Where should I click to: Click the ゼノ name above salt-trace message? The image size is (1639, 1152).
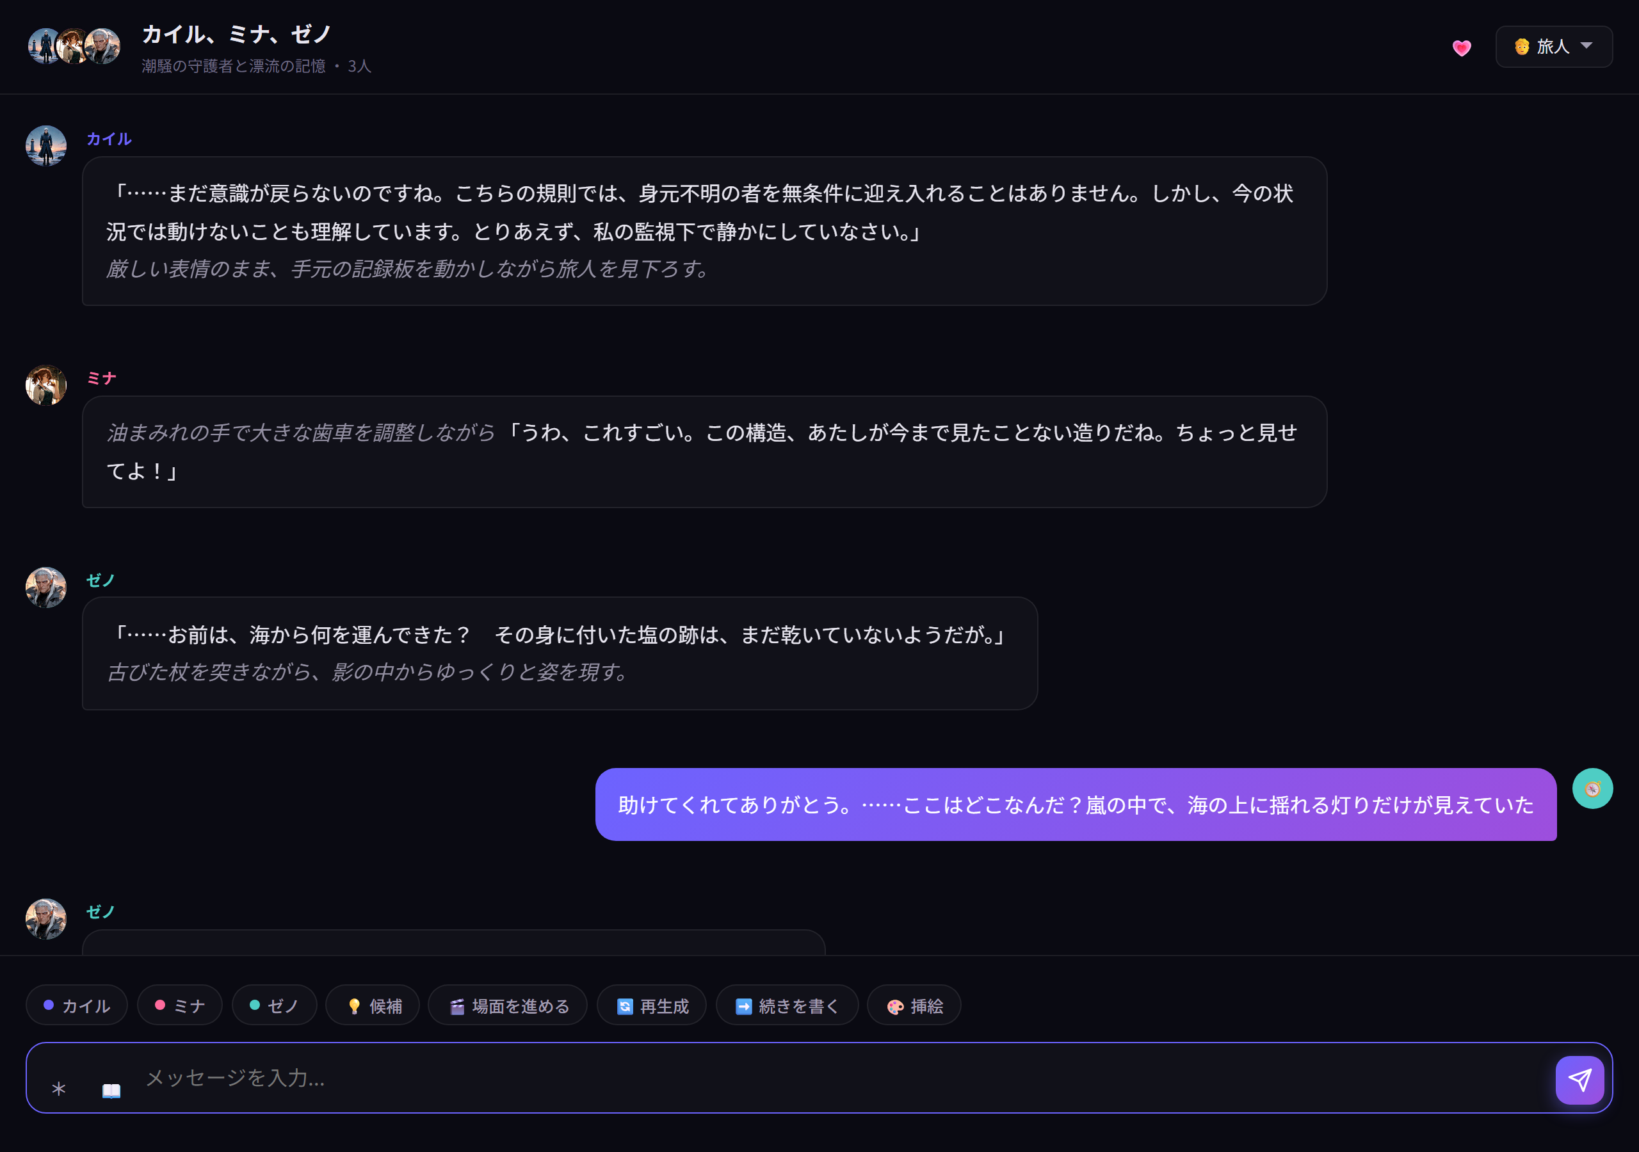101,580
